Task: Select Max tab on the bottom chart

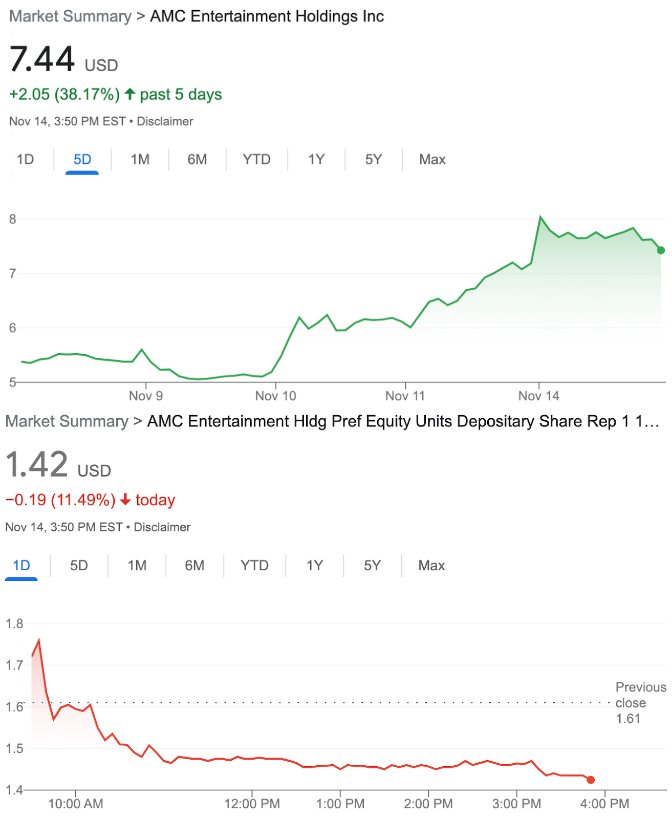Action: pos(431,566)
